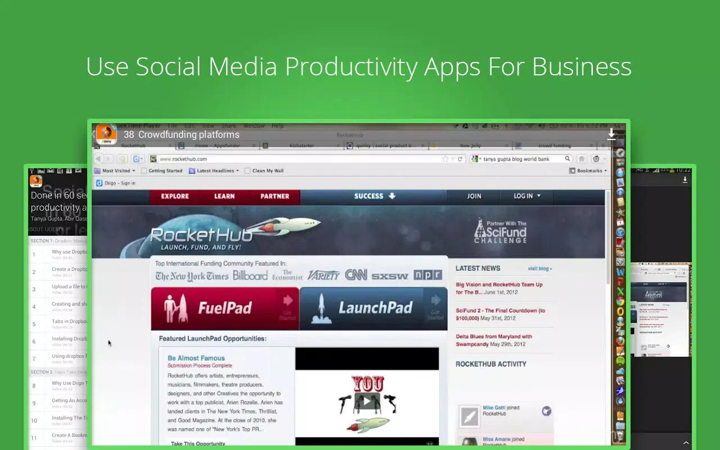Open the Most Visited dropdown
This screenshot has width=720, height=450.
click(x=115, y=170)
